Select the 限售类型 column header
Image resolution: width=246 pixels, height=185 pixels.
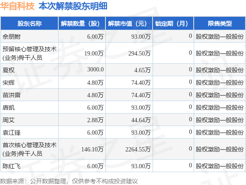pyautogui.click(x=219, y=24)
